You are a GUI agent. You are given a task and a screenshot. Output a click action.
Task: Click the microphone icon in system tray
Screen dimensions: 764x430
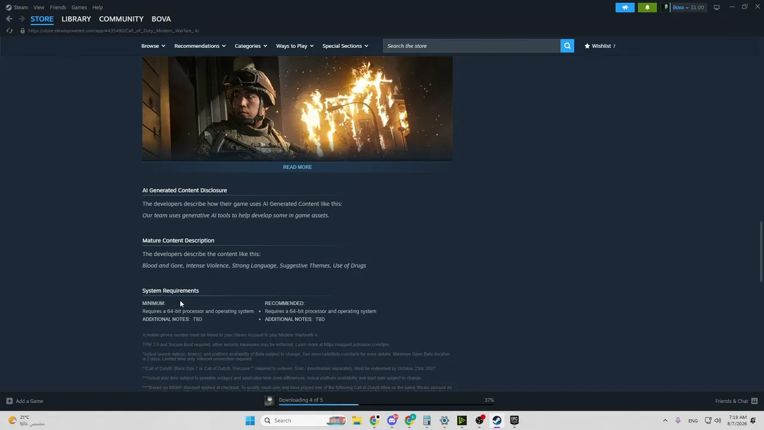point(677,420)
